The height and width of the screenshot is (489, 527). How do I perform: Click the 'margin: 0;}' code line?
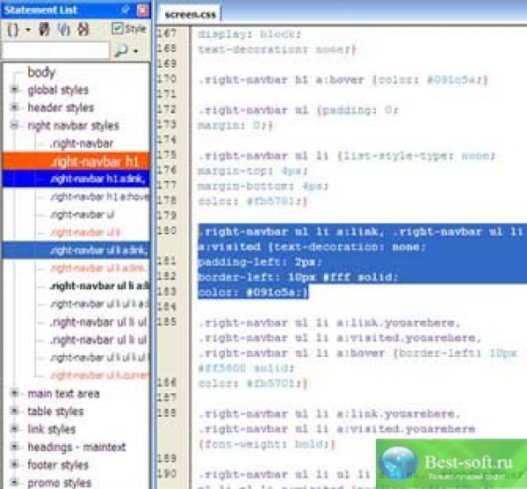tap(235, 126)
